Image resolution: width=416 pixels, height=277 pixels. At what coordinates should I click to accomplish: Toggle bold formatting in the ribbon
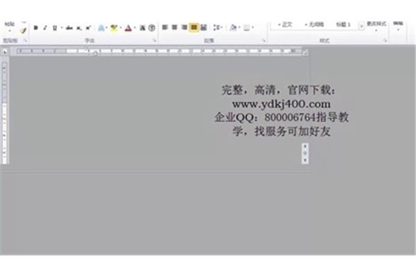[x=35, y=28]
